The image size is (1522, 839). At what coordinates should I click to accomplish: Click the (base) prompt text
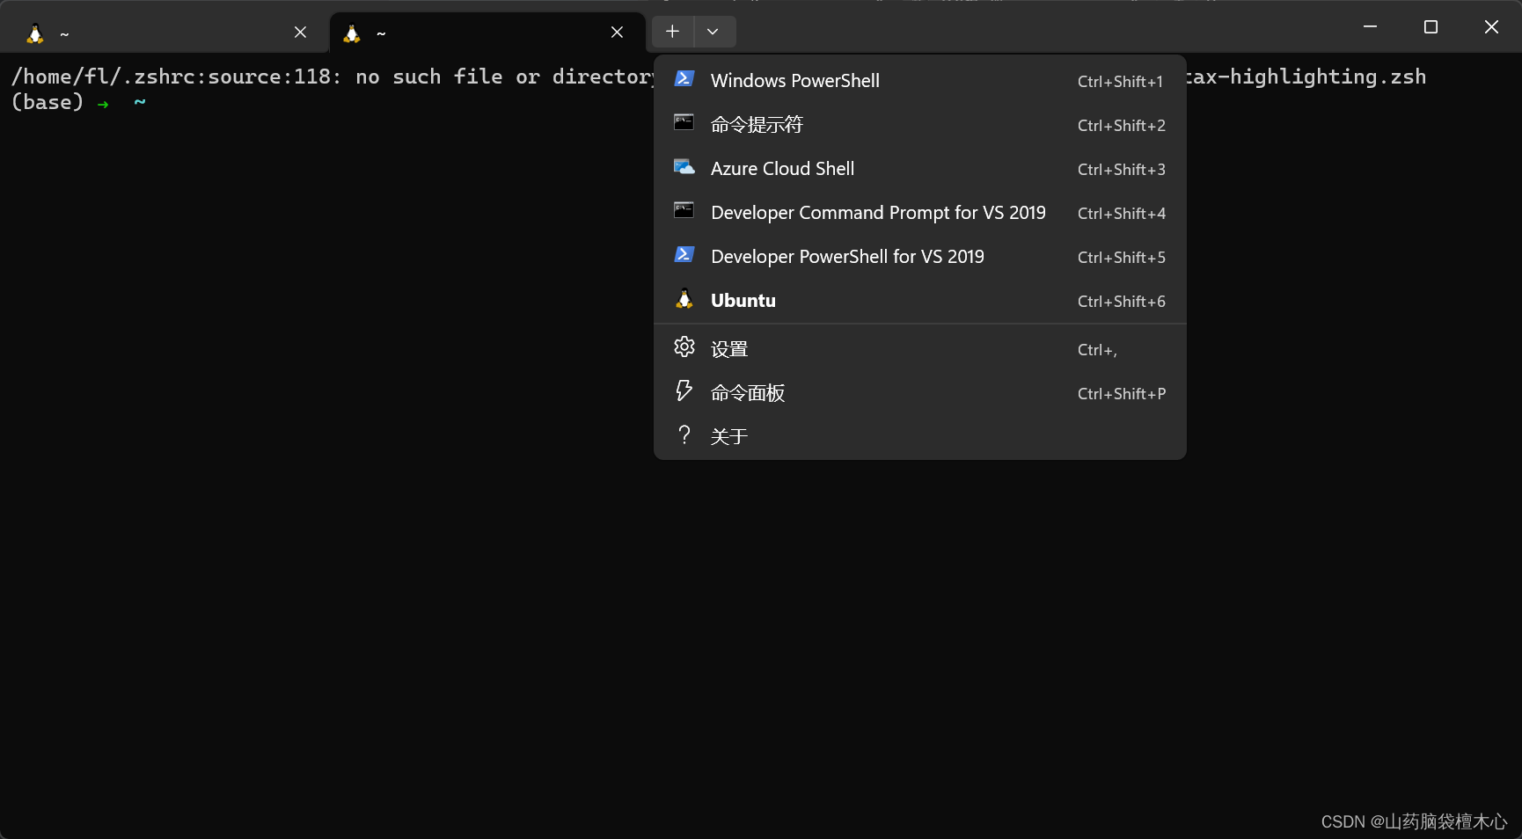click(x=48, y=102)
